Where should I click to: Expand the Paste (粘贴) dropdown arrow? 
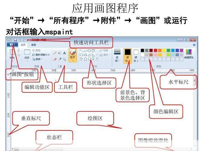(x=12, y=61)
